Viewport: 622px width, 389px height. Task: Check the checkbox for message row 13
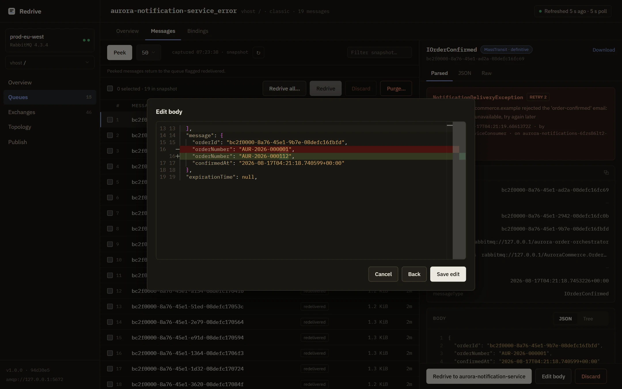coord(110,306)
